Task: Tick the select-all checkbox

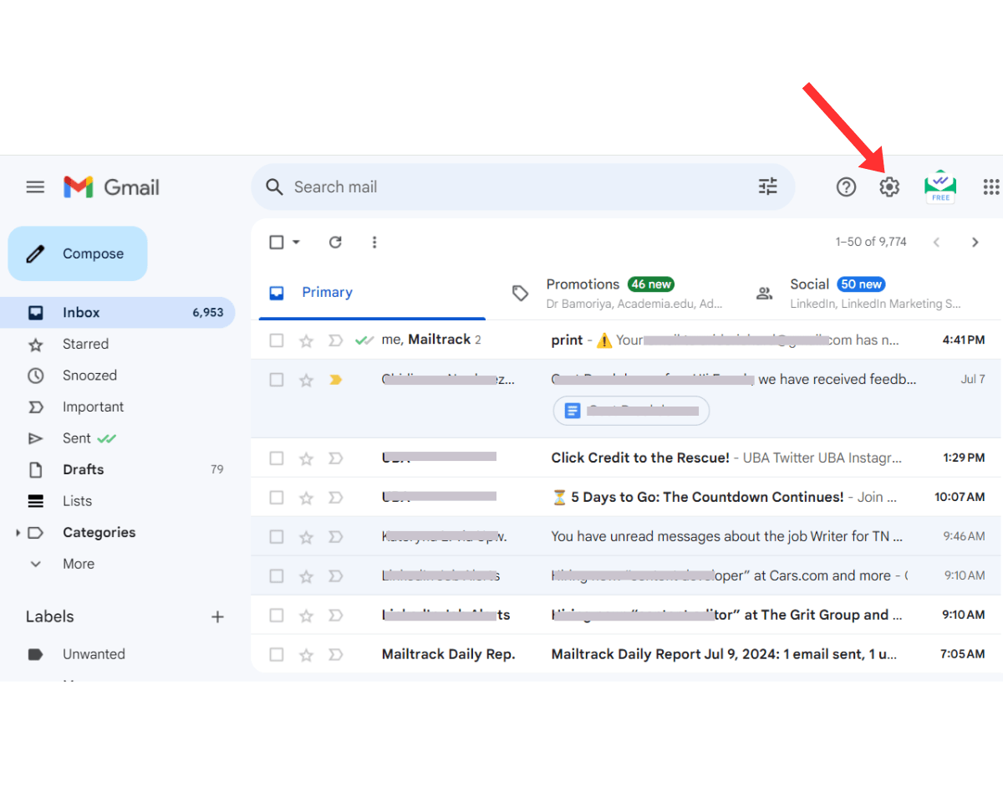Action: pos(277,242)
